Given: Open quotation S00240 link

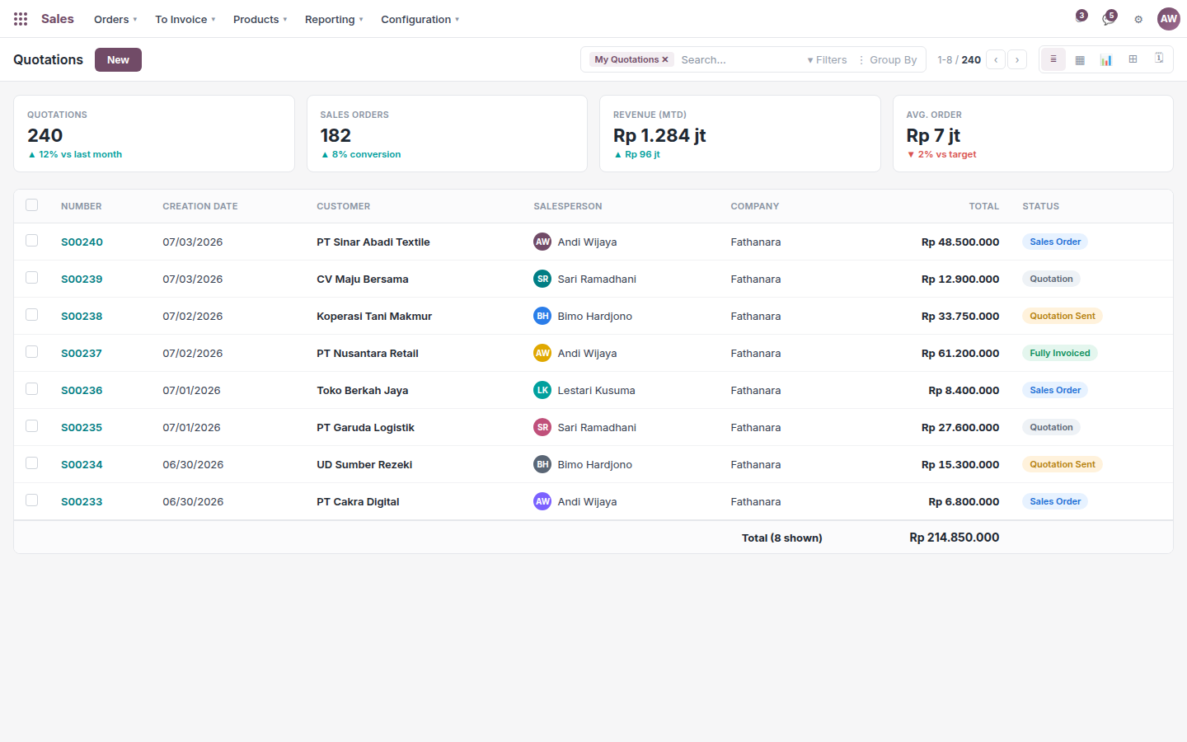Looking at the screenshot, I should [x=82, y=242].
